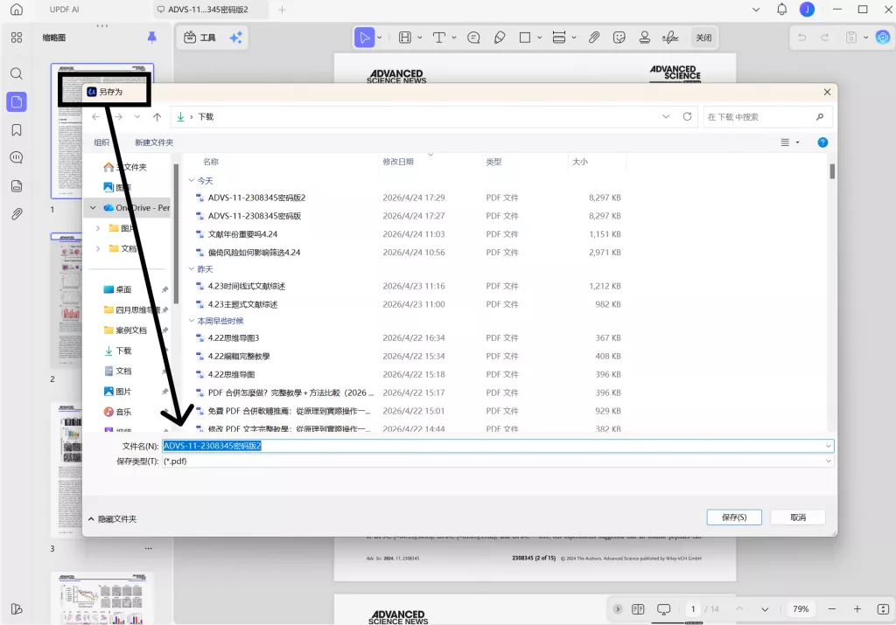Image resolution: width=896 pixels, height=625 pixels.
Task: Refresh the folder listing in Save As dialog
Action: pyautogui.click(x=688, y=116)
